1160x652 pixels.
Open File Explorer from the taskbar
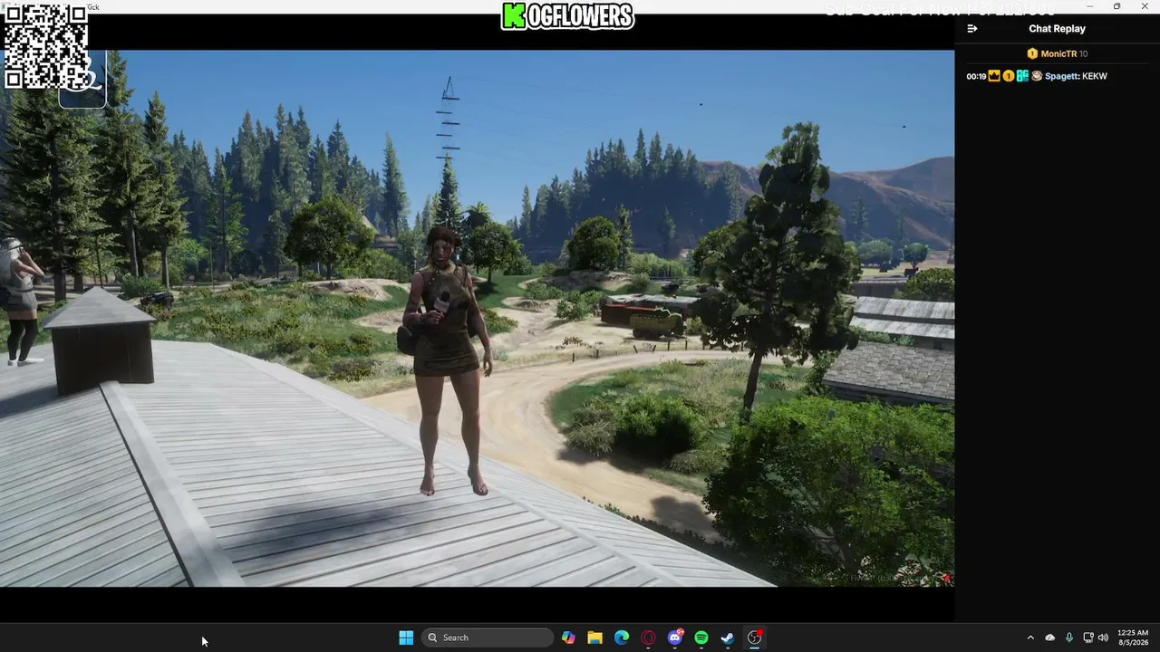click(x=594, y=638)
